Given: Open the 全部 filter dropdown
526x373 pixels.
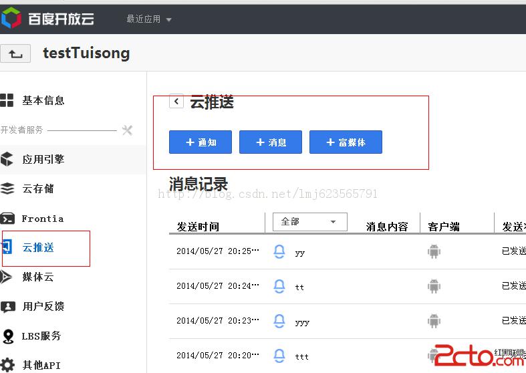Looking at the screenshot, I should pos(309,222).
